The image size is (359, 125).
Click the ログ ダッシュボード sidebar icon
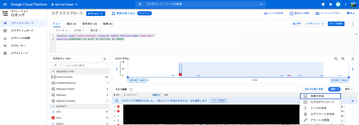click(5, 30)
